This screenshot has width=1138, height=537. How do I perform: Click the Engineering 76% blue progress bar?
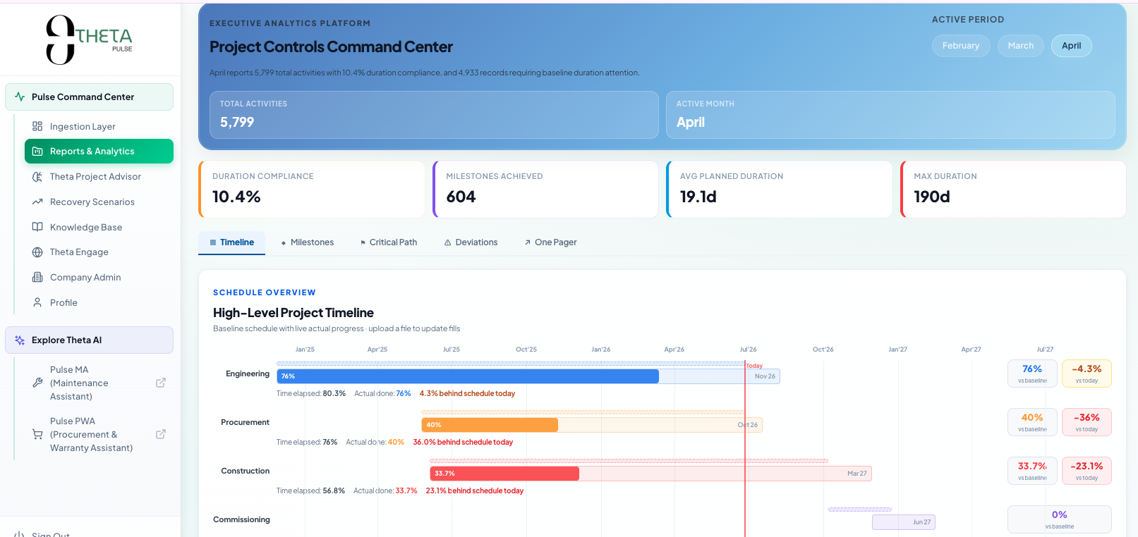468,376
